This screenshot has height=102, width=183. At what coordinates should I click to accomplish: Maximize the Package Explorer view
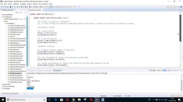24,10
